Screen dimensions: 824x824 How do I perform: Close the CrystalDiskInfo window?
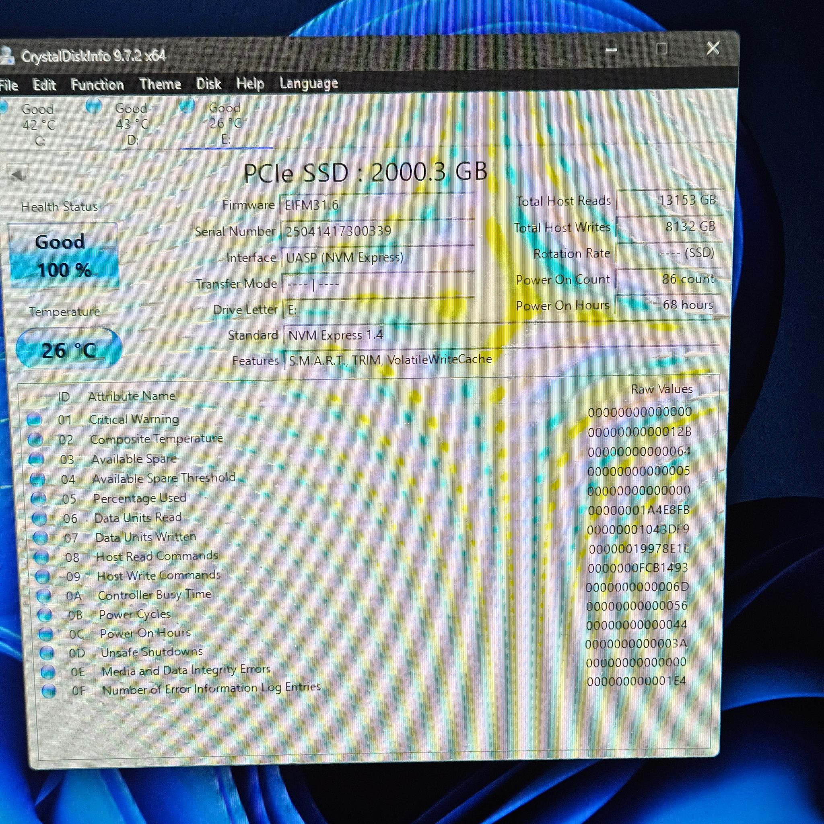point(713,48)
